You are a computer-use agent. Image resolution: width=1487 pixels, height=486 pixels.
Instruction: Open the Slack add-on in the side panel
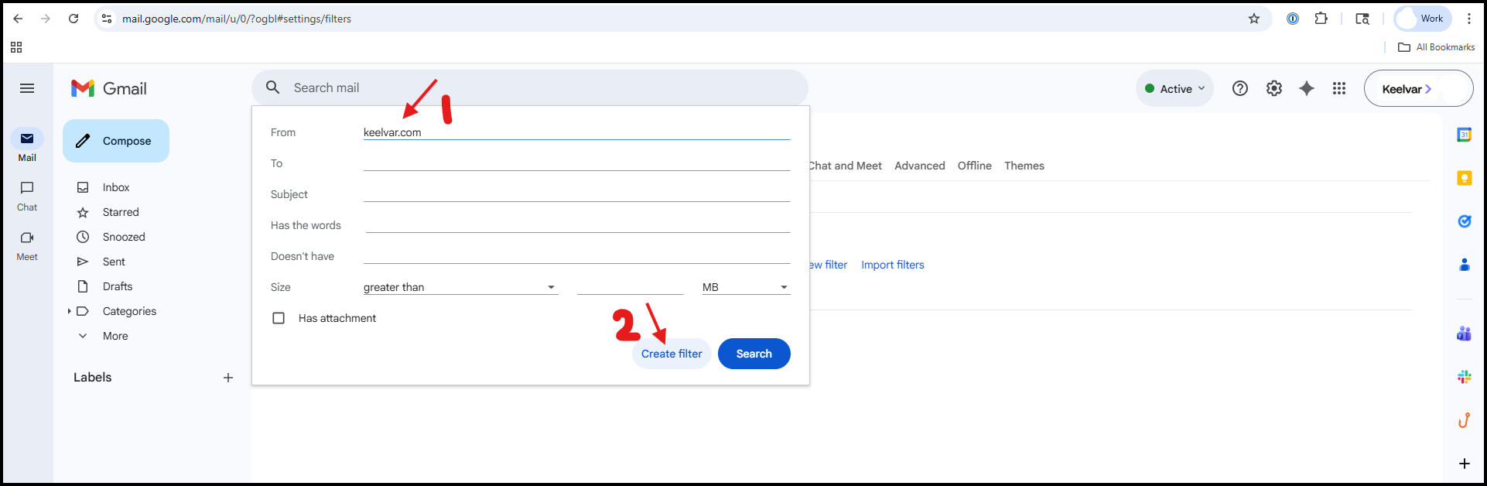[1465, 377]
